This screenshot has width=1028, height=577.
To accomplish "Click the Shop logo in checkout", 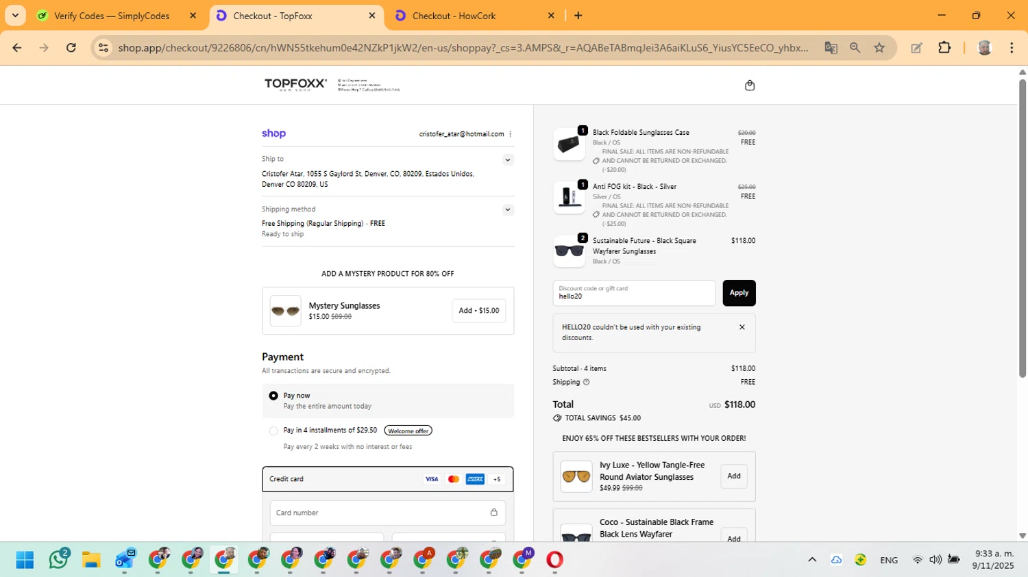I will [273, 133].
